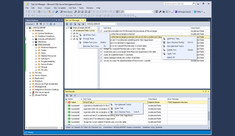Screen dimensions: 235x136
Task: Sort test list by Class Name header
Action: pyautogui.click(x=200, y=28)
